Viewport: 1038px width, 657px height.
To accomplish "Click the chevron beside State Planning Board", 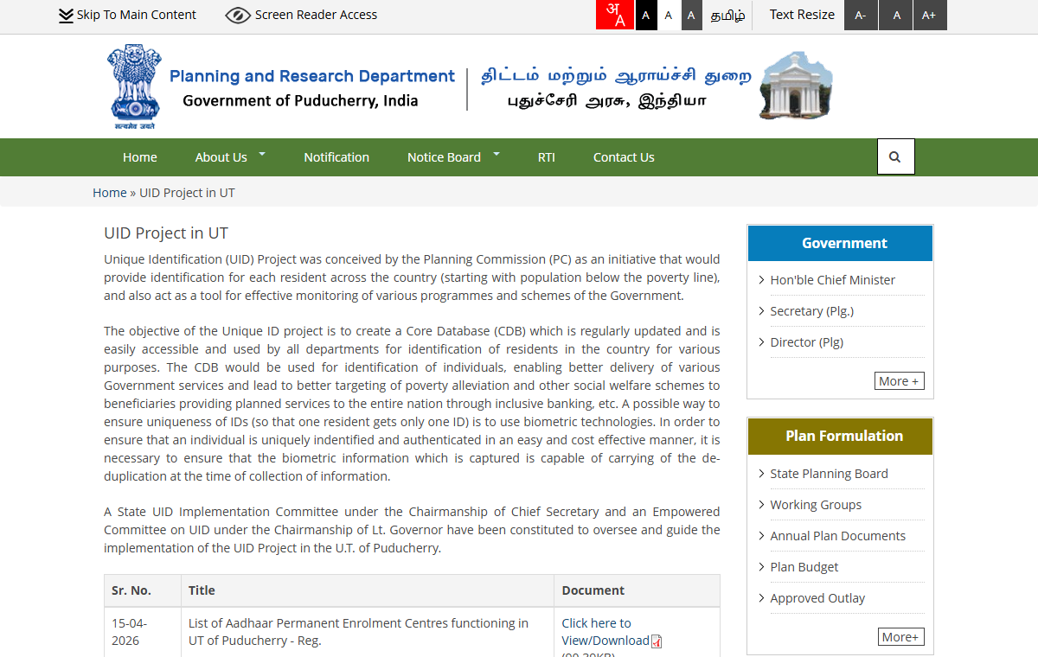I will 761,474.
